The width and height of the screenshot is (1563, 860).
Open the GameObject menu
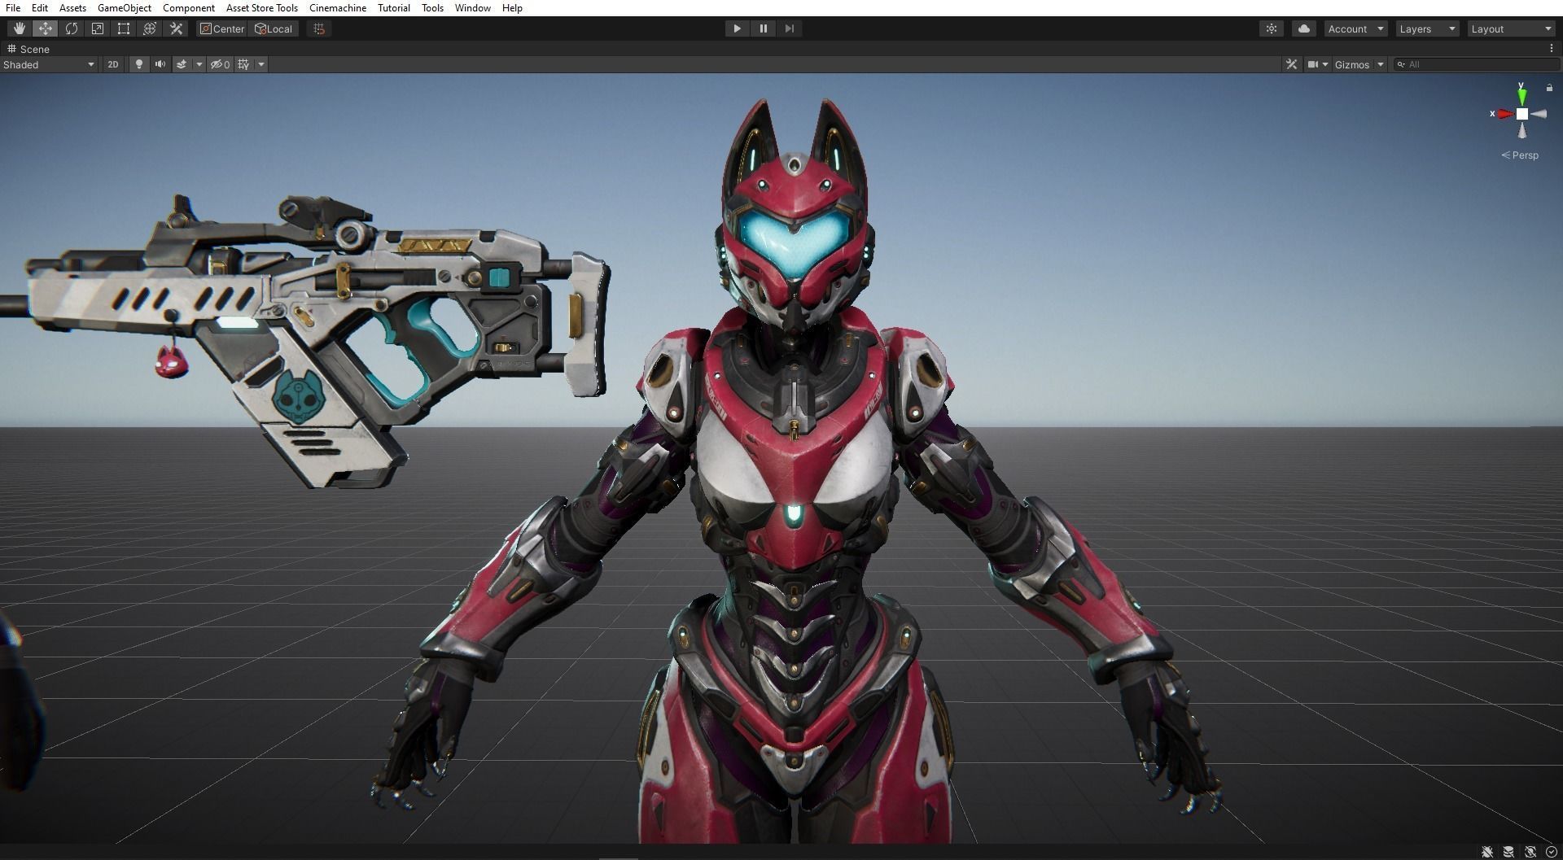tap(125, 7)
